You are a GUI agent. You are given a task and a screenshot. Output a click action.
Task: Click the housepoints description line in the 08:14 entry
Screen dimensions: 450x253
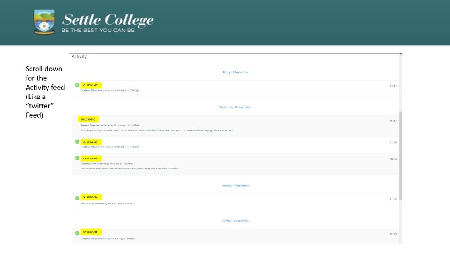click(x=129, y=169)
